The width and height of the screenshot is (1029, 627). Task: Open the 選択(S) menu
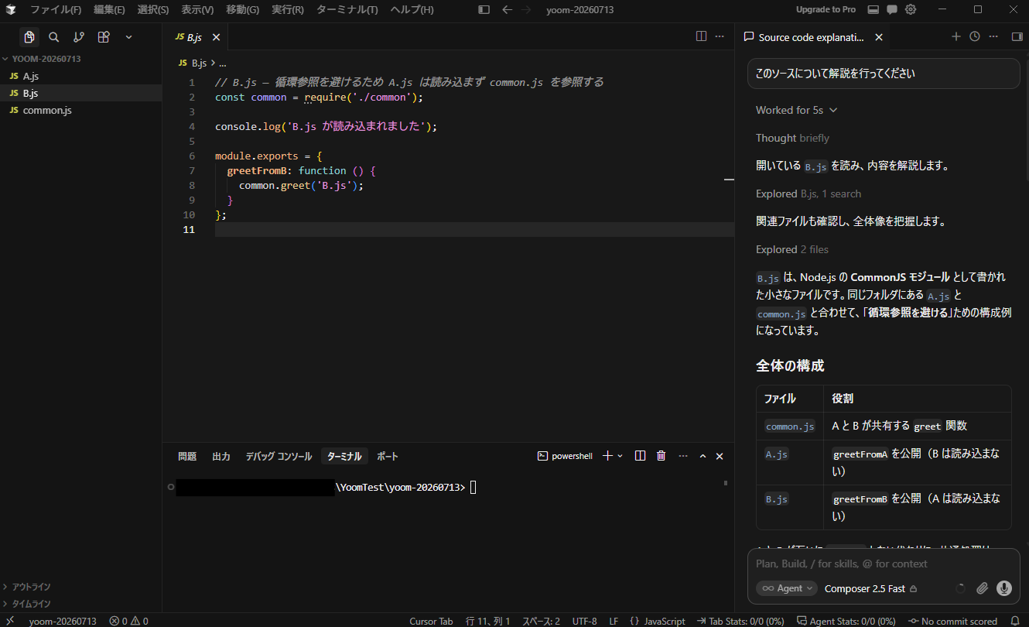153,10
